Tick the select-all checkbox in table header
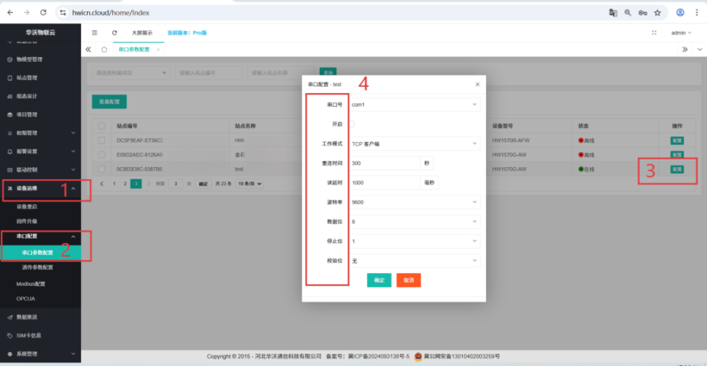This screenshot has width=707, height=366. tap(101, 127)
